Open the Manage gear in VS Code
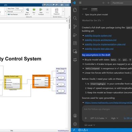This screenshot has height=132, width=132. (75, 124)
